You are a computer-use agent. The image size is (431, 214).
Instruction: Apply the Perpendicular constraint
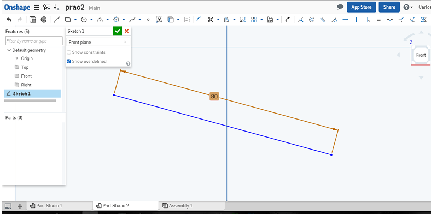coord(368,20)
